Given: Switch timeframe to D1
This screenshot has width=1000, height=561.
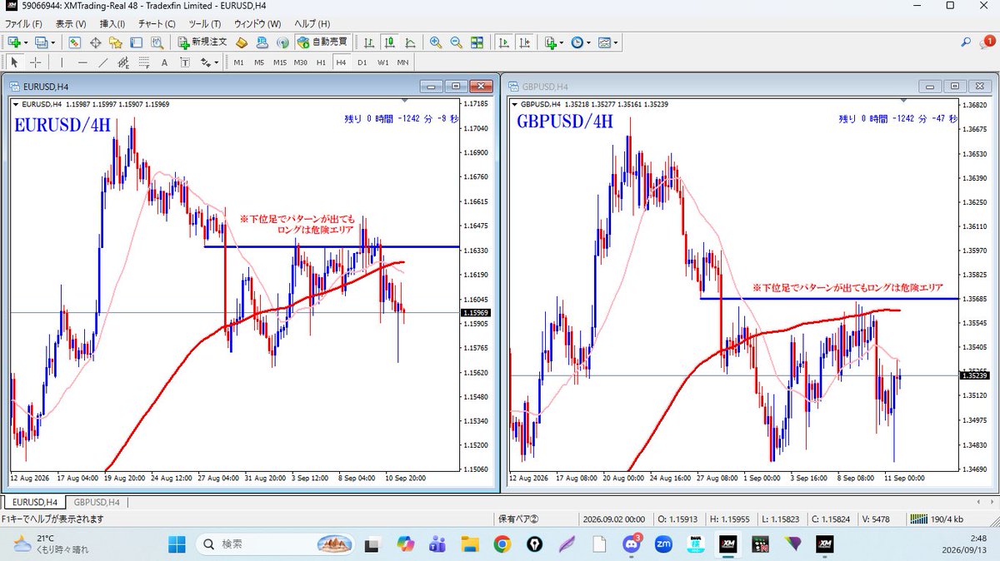Looking at the screenshot, I should (x=362, y=62).
